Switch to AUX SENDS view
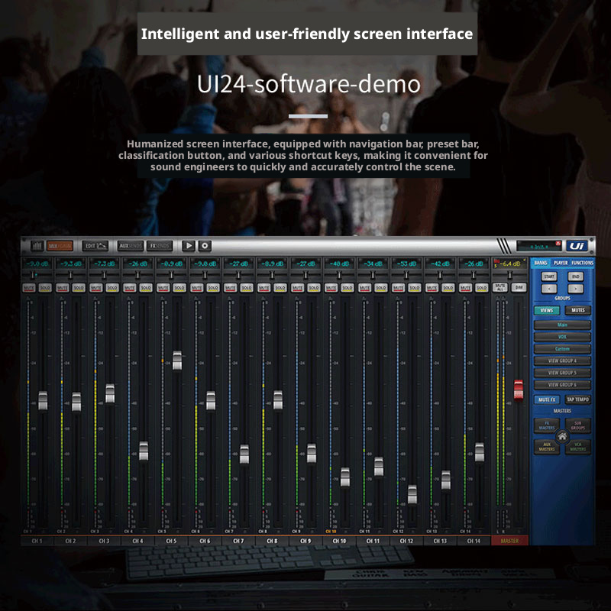Image resolution: width=611 pixels, height=611 pixels. 131,246
